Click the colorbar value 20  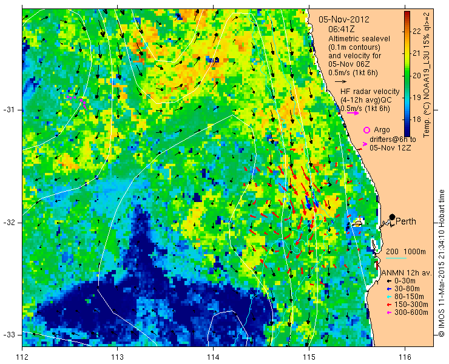tap(417, 75)
